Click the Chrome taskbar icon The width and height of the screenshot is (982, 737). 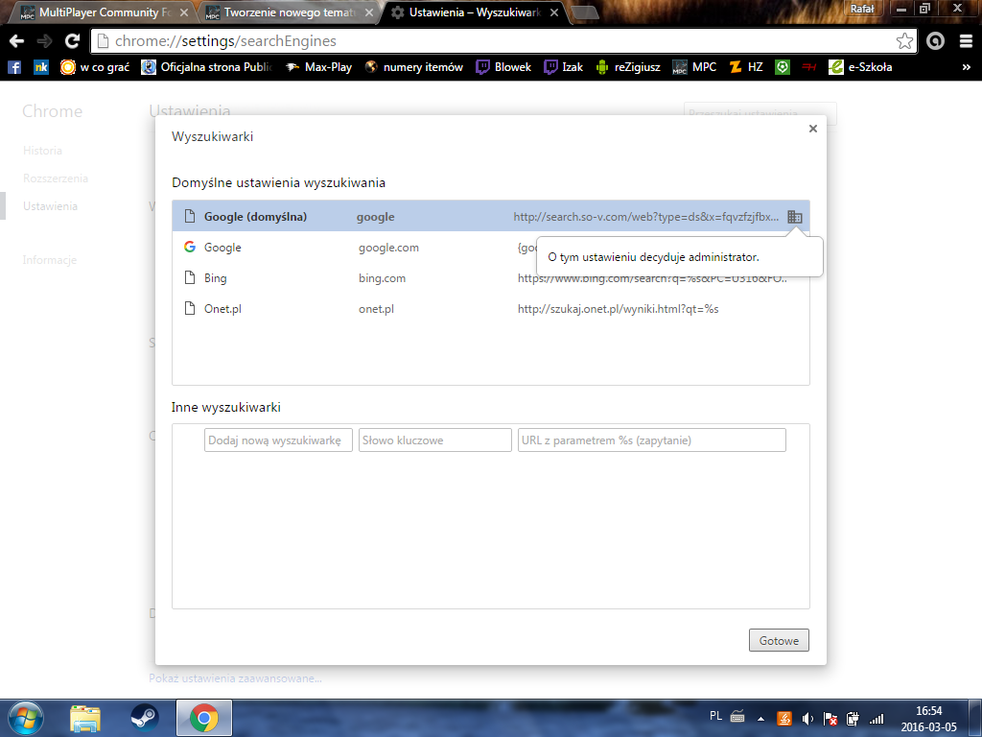coord(204,718)
